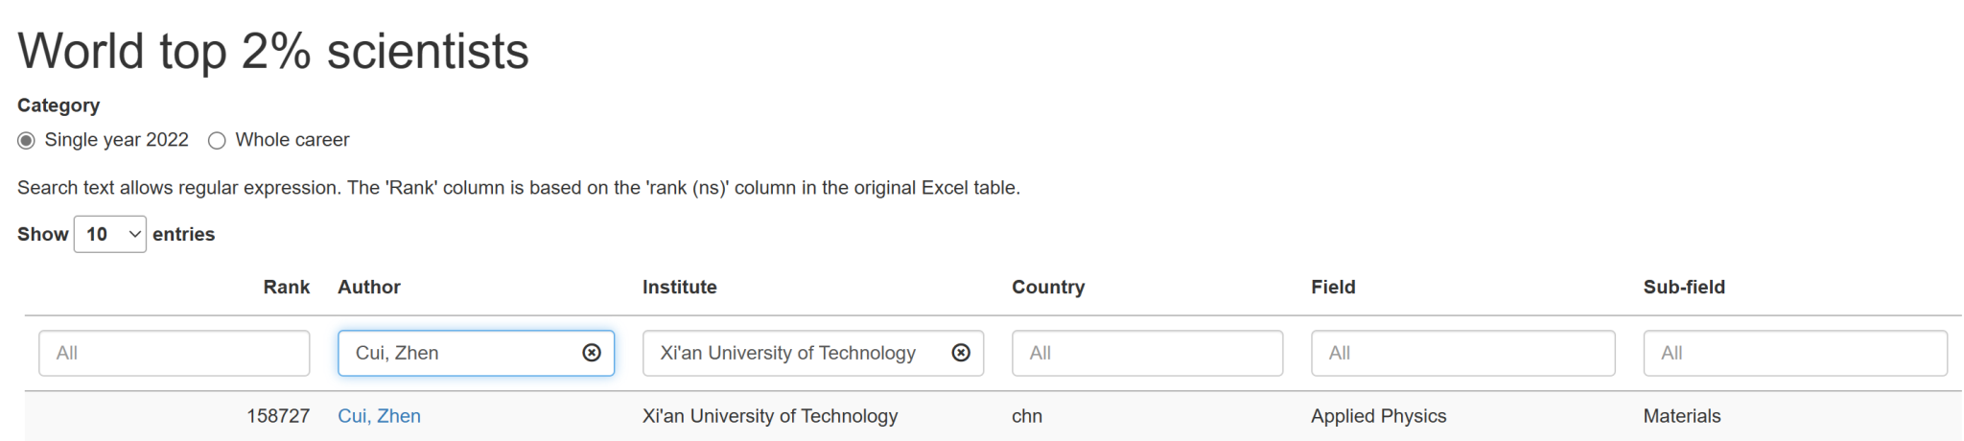Click the Sub-field filter input
Image resolution: width=1964 pixels, height=441 pixels.
point(1794,353)
